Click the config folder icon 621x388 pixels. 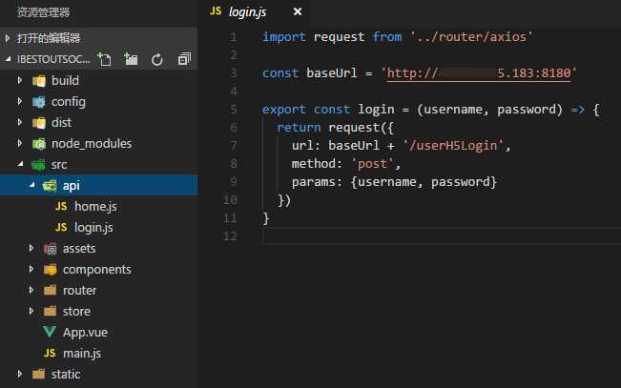click(x=39, y=102)
